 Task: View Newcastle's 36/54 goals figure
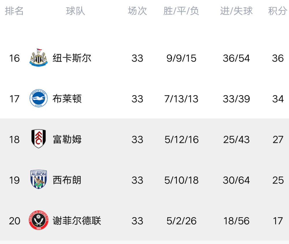(x=236, y=58)
